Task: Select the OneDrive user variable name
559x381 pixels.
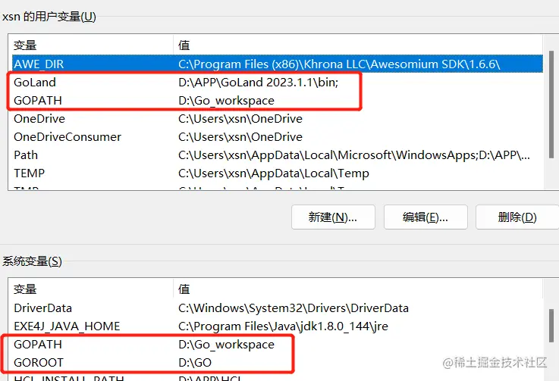Action: 39,119
